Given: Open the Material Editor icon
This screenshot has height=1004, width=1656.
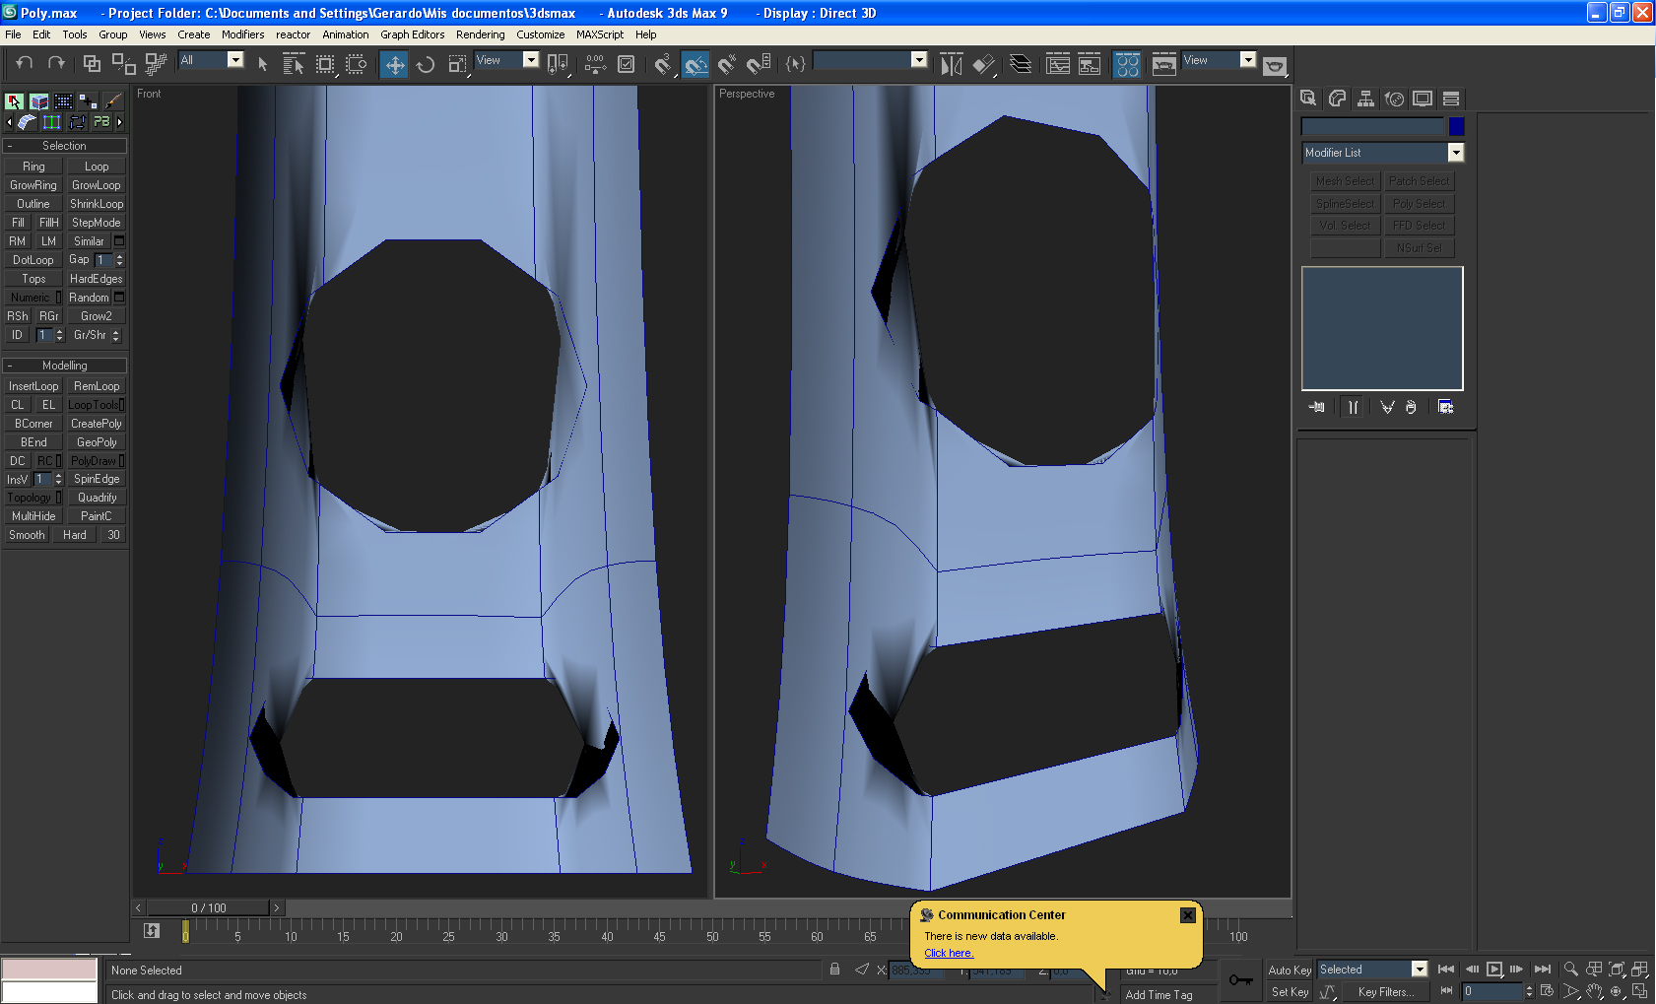Looking at the screenshot, I should pyautogui.click(x=1128, y=65).
